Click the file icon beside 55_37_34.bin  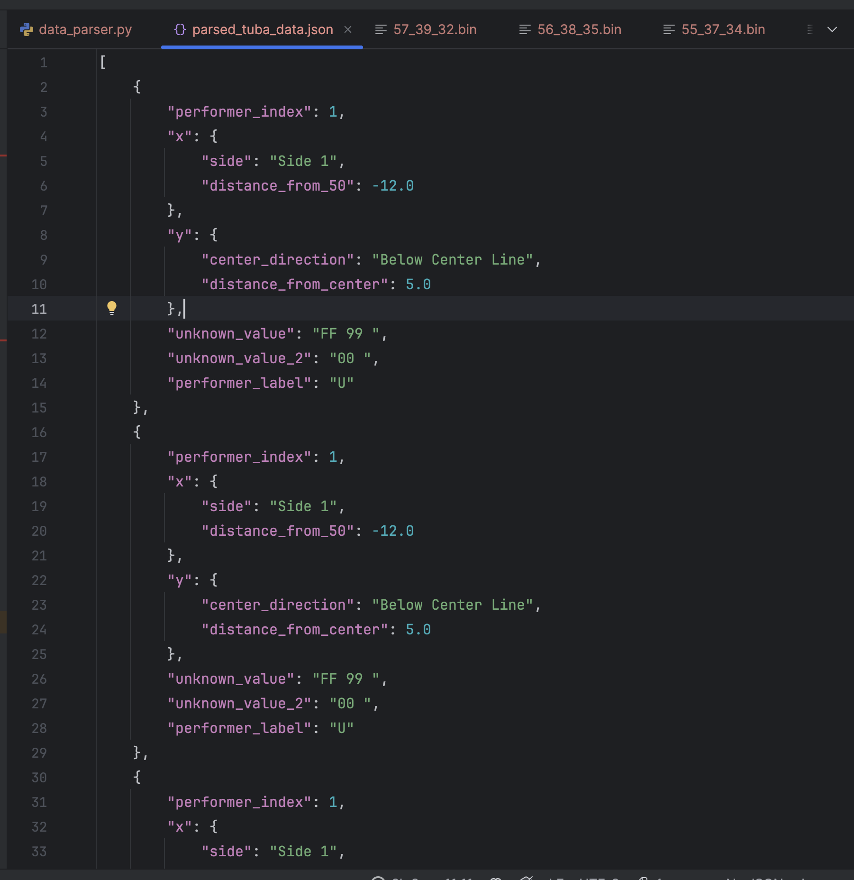[669, 30]
